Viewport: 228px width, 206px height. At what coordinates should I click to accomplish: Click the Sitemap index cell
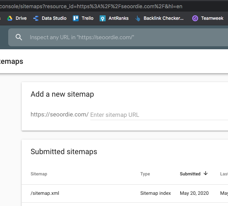(x=156, y=193)
